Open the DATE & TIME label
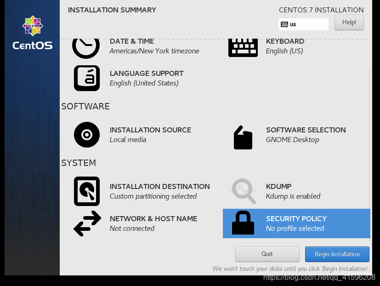Viewport: 380px width, 286px height. click(132, 41)
